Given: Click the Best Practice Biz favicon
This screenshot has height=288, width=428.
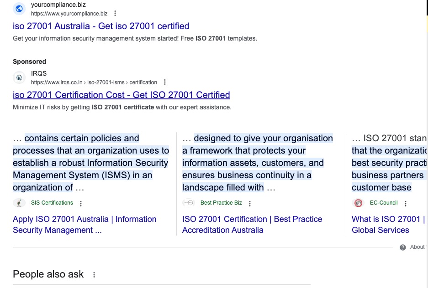Looking at the screenshot, I should (x=189, y=203).
